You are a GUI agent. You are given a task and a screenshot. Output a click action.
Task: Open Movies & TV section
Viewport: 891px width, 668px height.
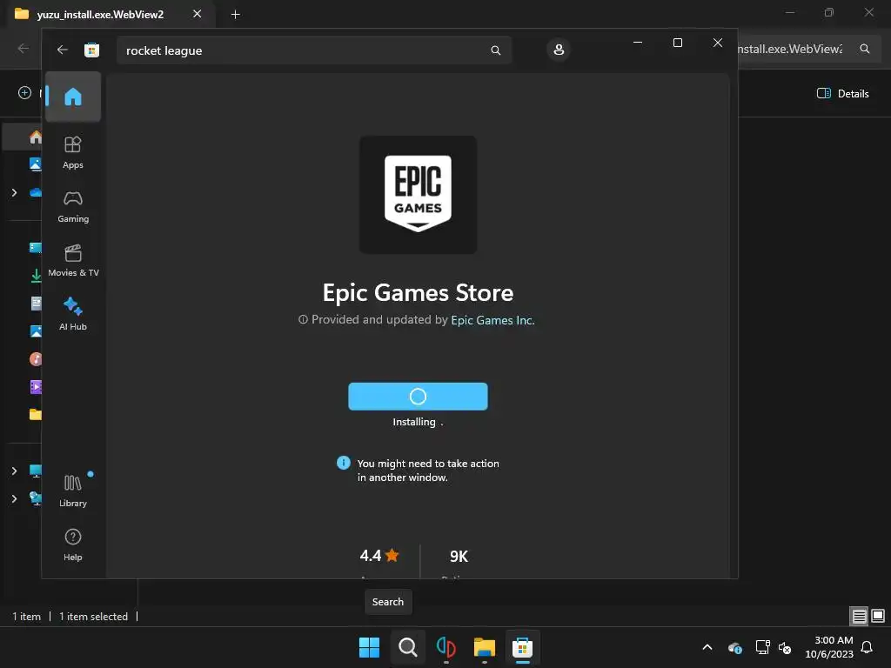73,261
